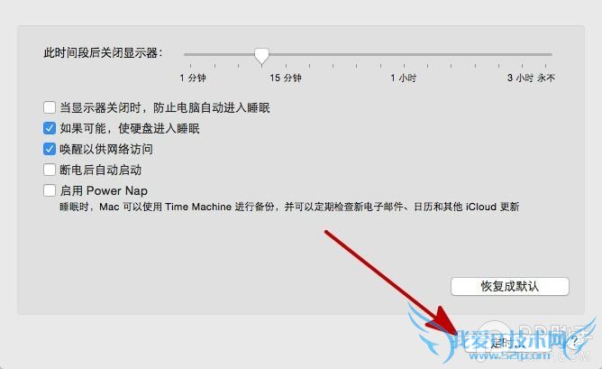Tick the 断电后自动启动 checkbox
This screenshot has height=369, width=602.
click(50, 170)
